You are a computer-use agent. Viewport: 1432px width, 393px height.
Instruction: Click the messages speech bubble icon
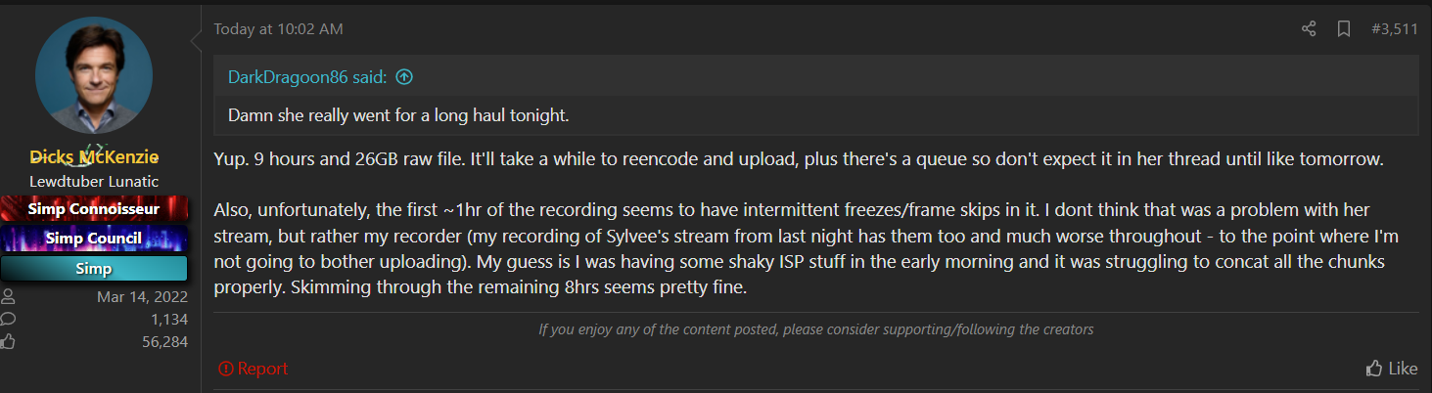(9, 319)
